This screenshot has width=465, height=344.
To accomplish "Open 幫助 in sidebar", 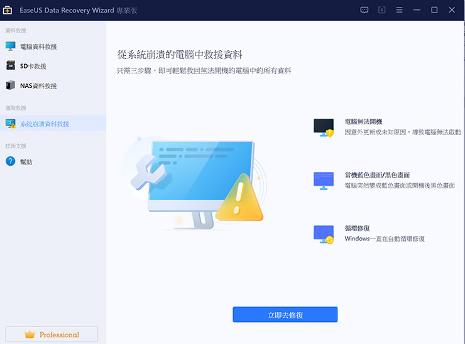I will click(53, 162).
